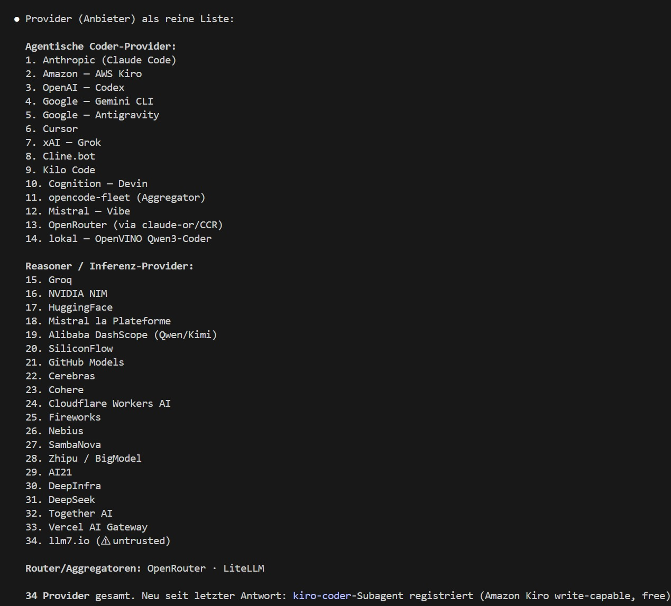
Task: Select list entry 'Together AI'
Action: click(x=80, y=513)
